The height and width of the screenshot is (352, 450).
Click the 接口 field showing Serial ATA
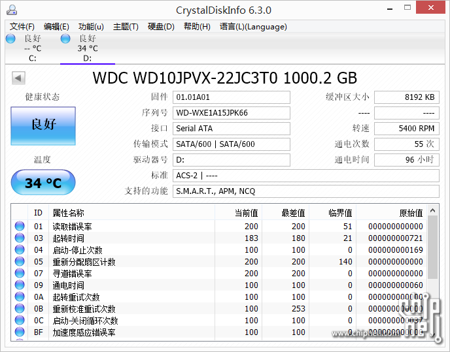coord(232,129)
